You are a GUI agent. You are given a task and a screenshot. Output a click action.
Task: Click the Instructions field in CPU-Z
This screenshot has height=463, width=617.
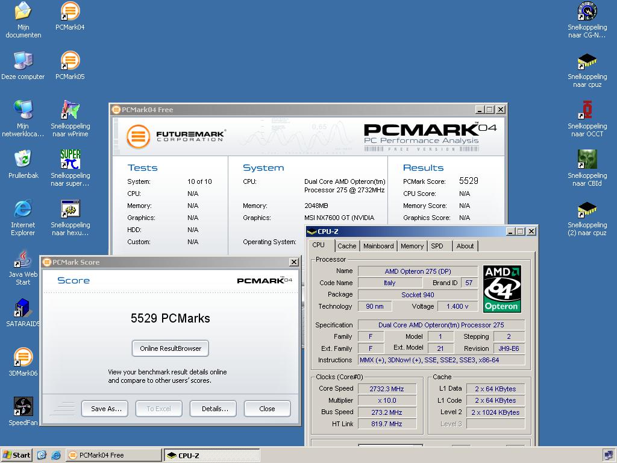(441, 360)
